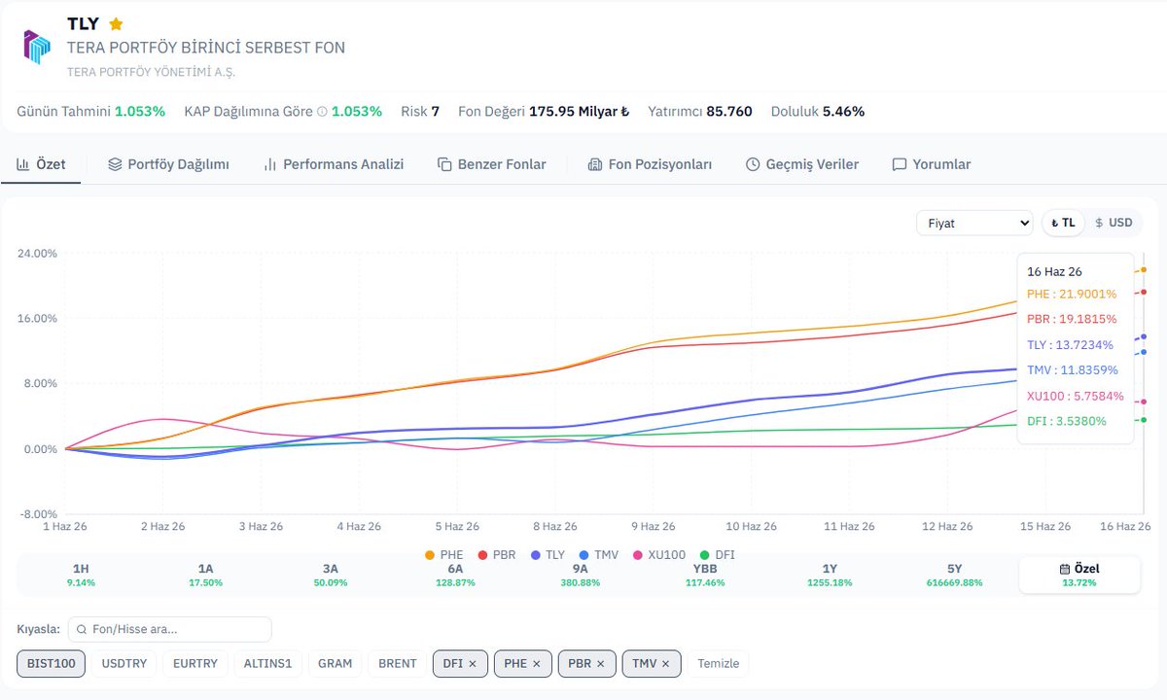Open the Fon Pozisyonları tab
1167x700 pixels.
650,164
